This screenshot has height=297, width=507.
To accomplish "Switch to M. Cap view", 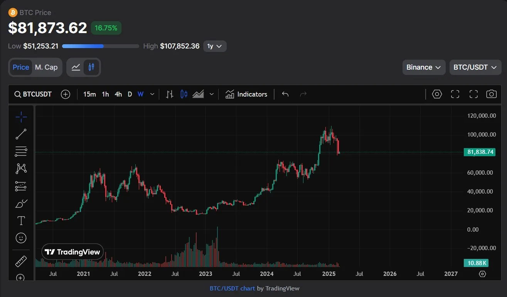I will point(46,67).
